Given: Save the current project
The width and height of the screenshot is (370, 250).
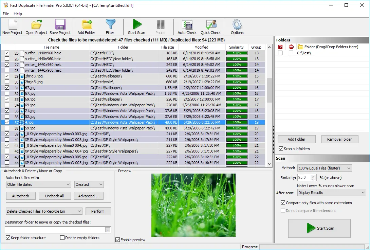Looking at the screenshot, I should pos(60,27).
